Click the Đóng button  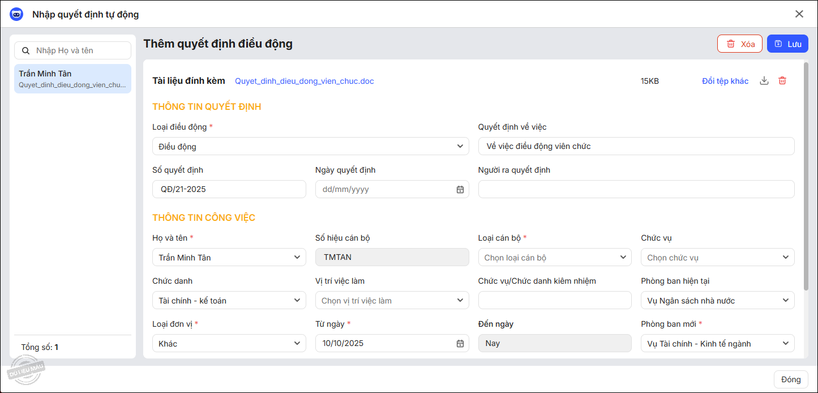point(790,379)
